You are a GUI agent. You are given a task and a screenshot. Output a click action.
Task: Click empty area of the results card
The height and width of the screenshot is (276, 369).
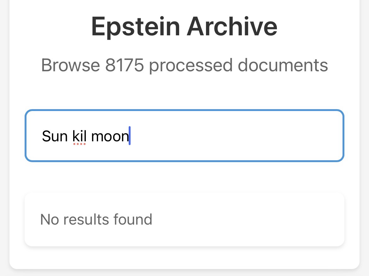pyautogui.click(x=252, y=219)
